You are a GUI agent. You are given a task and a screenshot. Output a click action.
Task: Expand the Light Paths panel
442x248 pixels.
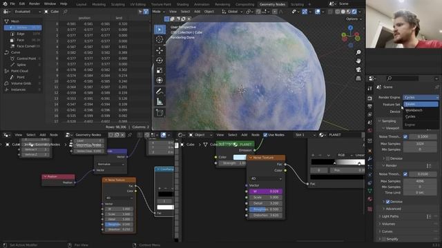click(390, 216)
